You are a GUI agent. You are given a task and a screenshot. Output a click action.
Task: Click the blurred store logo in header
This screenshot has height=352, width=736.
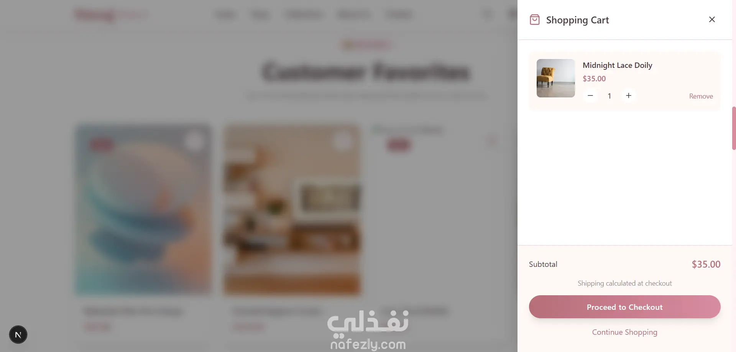pos(112,15)
